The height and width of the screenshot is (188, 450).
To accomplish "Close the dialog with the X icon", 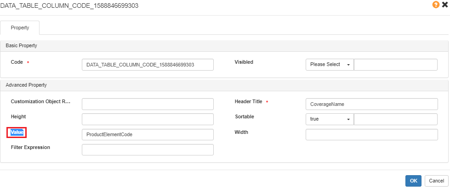I will click(x=444, y=5).
